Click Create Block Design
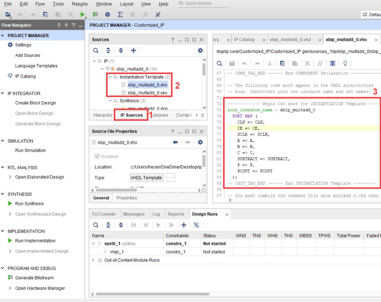The image size is (381, 302). [x=35, y=103]
